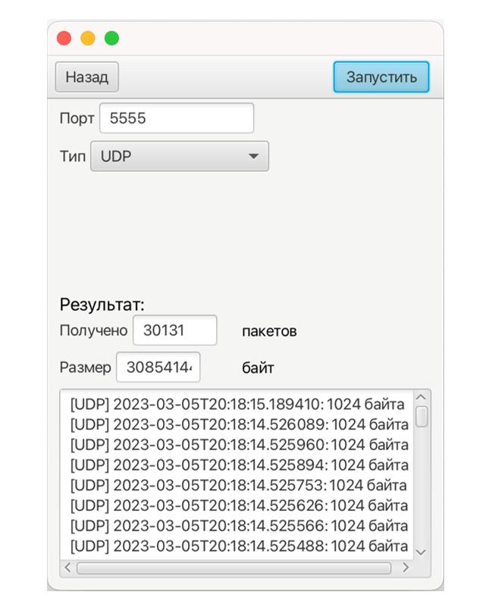Screen dimensions: 489x595
Task: Select log entry at 20:18:15.189410
Action: [x=239, y=402]
